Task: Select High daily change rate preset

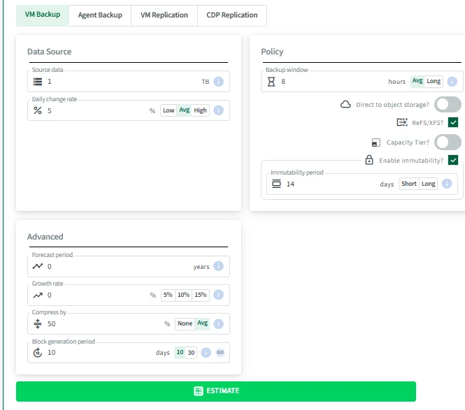Action: tap(200, 110)
